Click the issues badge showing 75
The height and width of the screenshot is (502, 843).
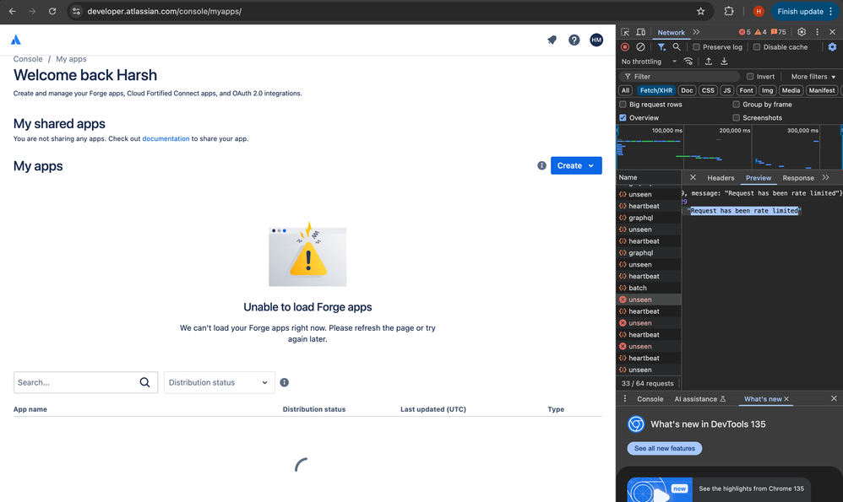point(779,32)
